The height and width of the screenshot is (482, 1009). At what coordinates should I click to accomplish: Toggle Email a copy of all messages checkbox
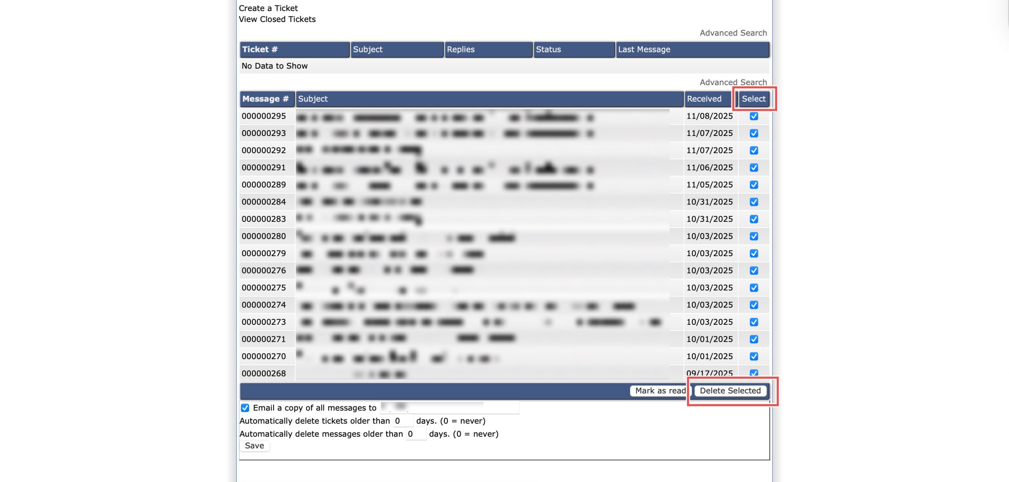point(245,408)
